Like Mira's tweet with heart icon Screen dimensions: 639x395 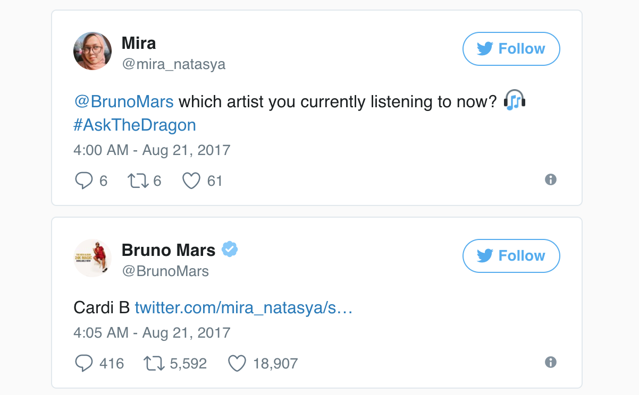[x=191, y=181]
